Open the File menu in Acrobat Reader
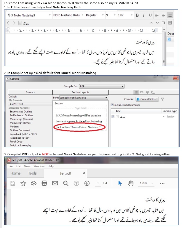Image resolution: width=183 pixels, height=228 pixels. (11, 166)
